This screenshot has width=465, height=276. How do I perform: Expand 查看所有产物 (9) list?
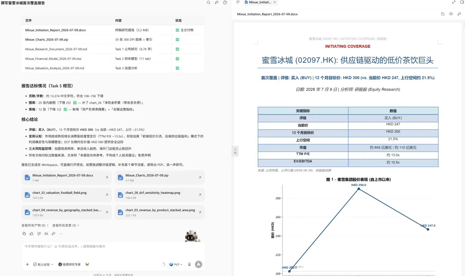35,225
